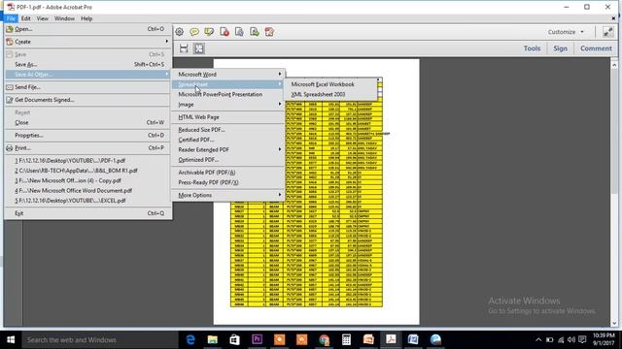This screenshot has width=622, height=349.
Task: Toggle read mode using the expand arrows icon
Action: pyautogui.click(x=607, y=32)
